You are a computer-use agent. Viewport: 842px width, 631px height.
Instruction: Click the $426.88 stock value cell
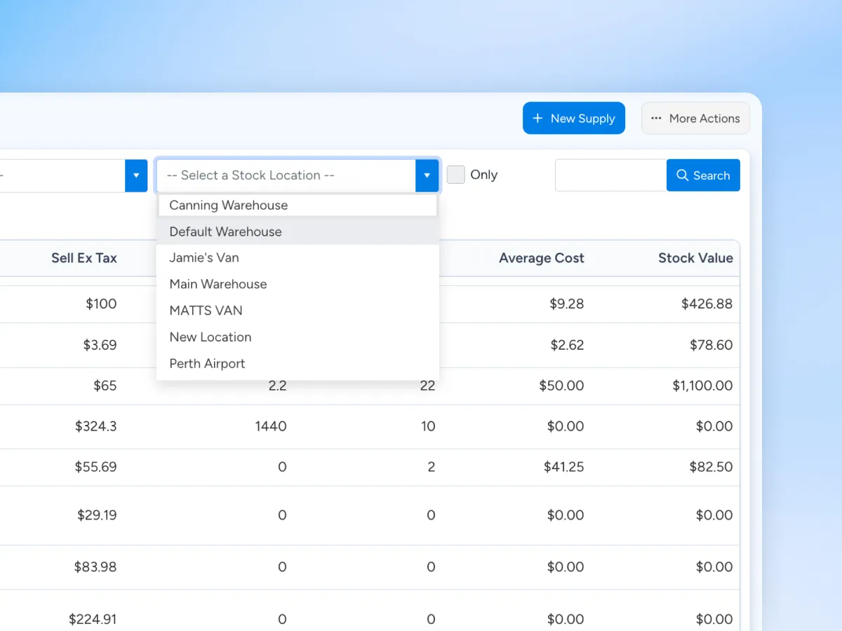coord(707,304)
